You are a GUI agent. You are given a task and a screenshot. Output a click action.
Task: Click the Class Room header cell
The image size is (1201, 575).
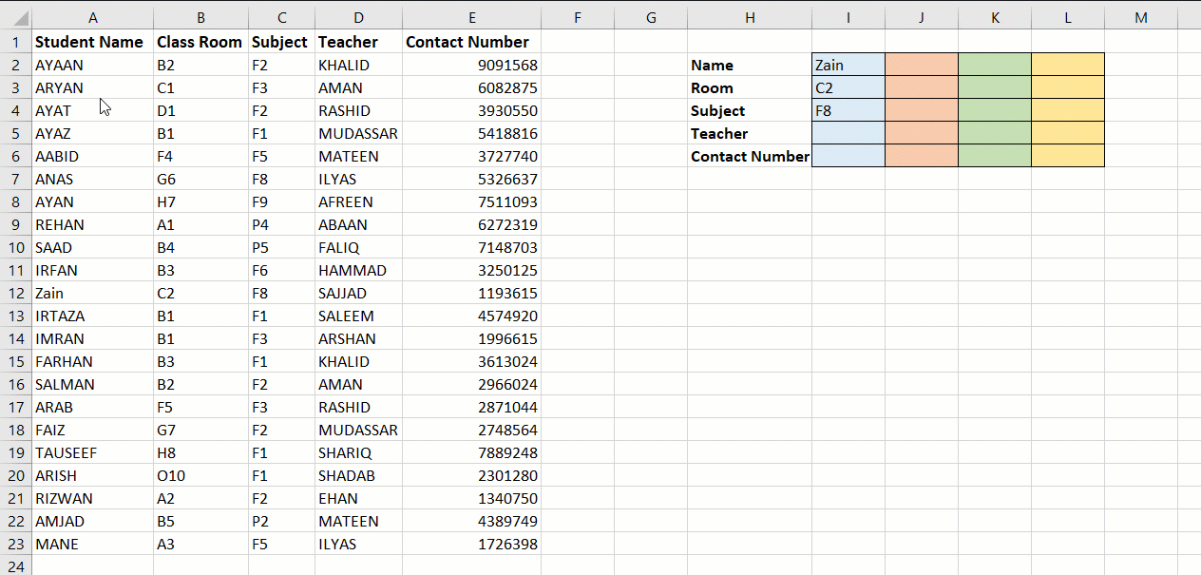(x=200, y=42)
